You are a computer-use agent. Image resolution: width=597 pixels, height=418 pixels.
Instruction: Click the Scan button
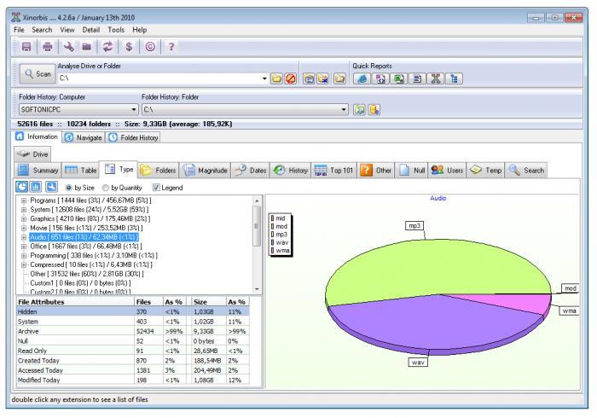point(38,74)
